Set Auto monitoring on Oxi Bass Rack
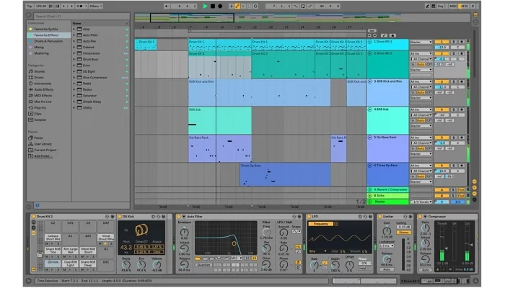Viewport: 505px width, 288px height. point(421,148)
